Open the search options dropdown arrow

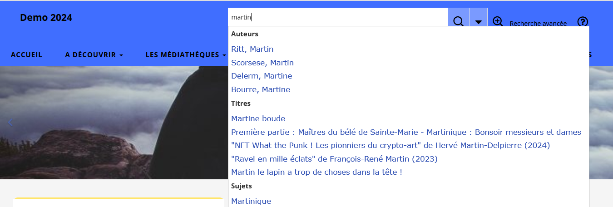pyautogui.click(x=478, y=21)
